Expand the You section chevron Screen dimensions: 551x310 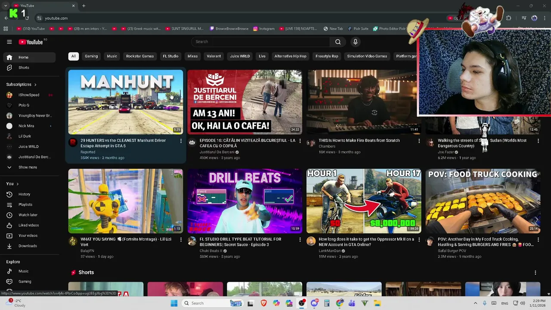[x=17, y=184]
